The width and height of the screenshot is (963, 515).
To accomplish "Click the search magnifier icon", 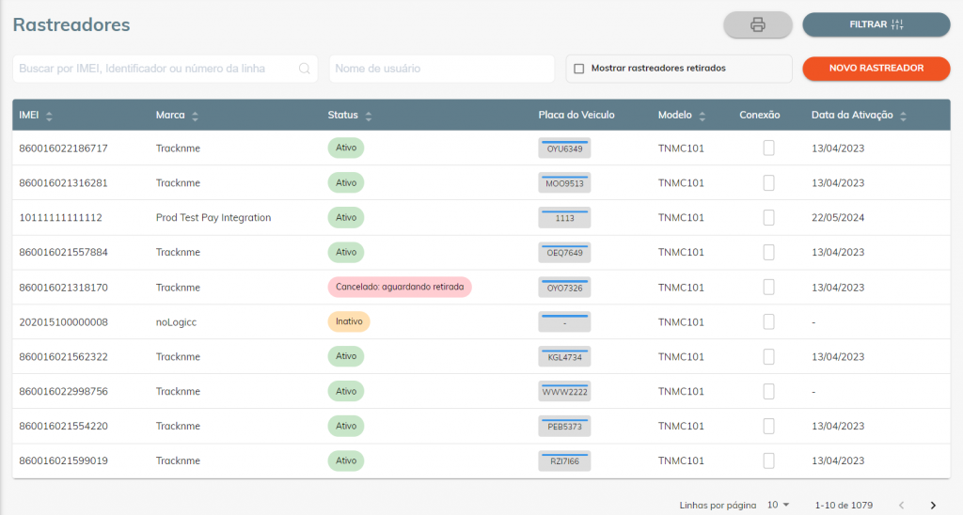I will pos(305,69).
